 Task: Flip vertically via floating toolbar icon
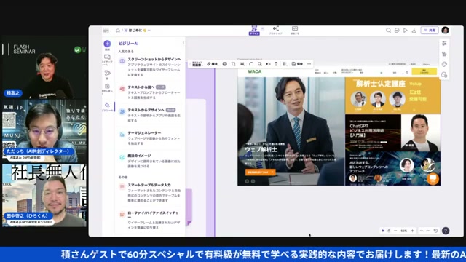click(x=276, y=64)
